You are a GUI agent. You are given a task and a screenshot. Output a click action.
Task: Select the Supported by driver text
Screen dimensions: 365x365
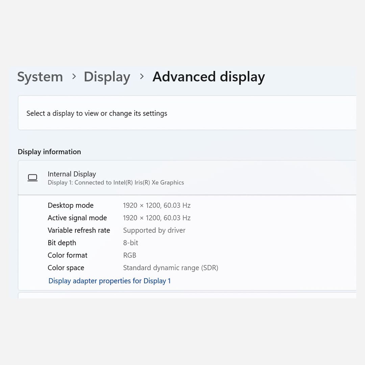[x=154, y=230]
